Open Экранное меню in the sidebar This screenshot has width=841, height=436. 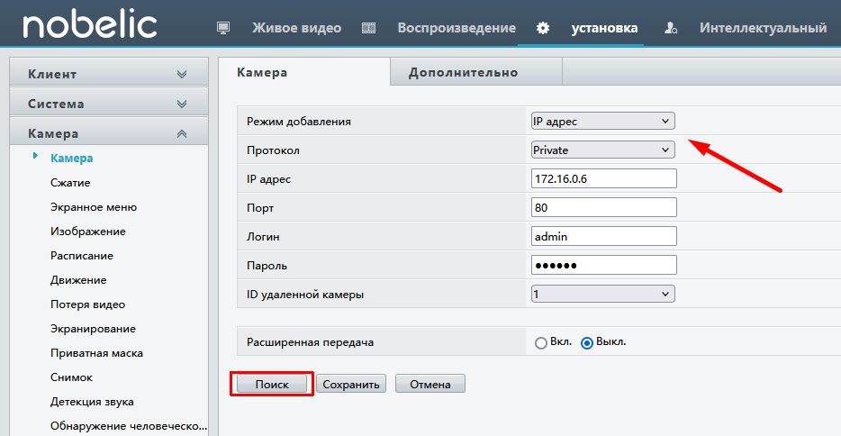[94, 207]
